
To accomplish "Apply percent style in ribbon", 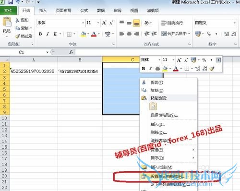I will [208, 34].
